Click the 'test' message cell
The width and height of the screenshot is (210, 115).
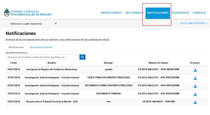109,101
